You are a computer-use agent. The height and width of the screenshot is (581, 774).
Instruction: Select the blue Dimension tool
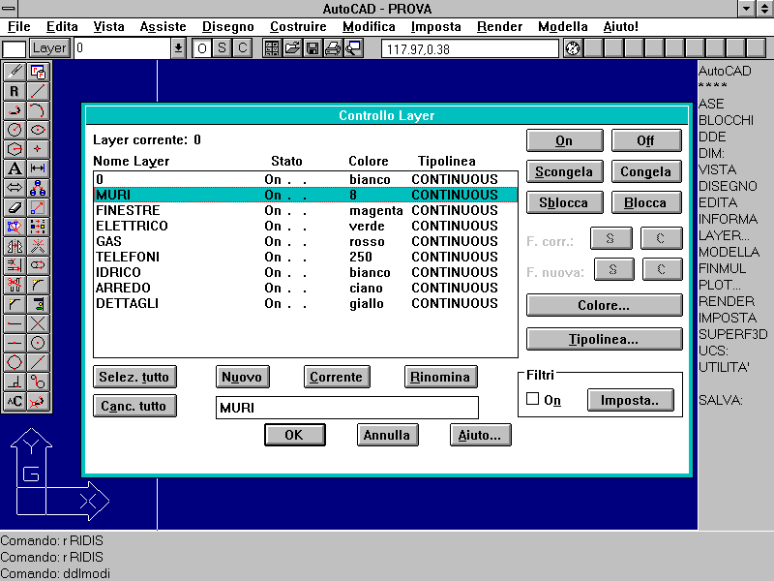coord(38,168)
